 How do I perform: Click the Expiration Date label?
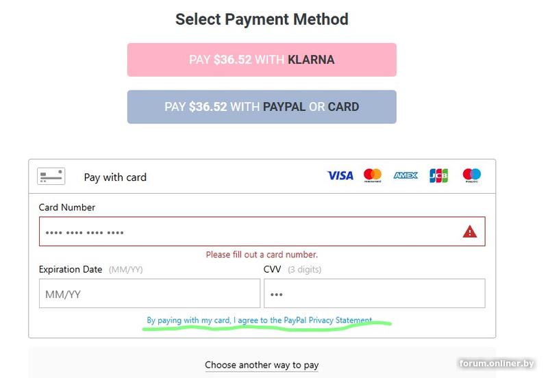71,270
